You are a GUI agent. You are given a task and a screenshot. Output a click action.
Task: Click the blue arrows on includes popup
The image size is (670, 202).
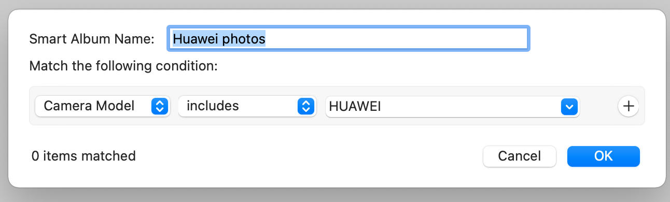point(306,106)
